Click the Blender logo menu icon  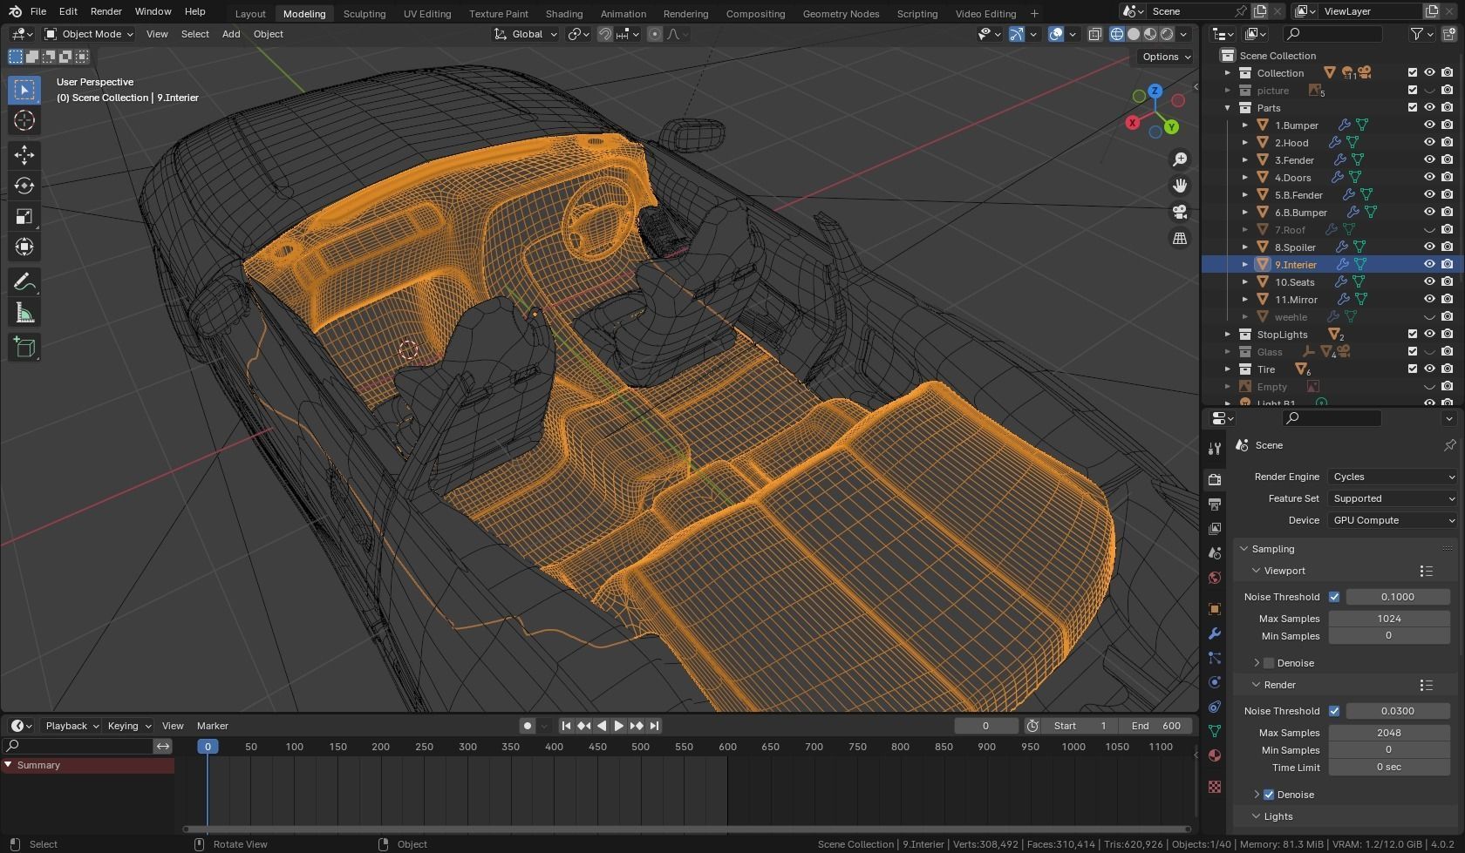coord(15,11)
